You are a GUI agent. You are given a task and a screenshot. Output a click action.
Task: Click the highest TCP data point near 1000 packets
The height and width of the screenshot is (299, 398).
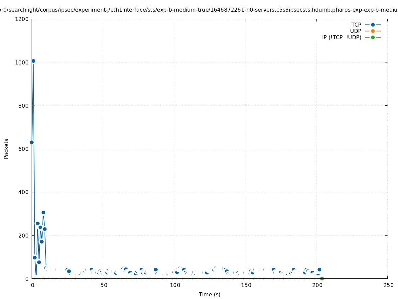(33, 61)
